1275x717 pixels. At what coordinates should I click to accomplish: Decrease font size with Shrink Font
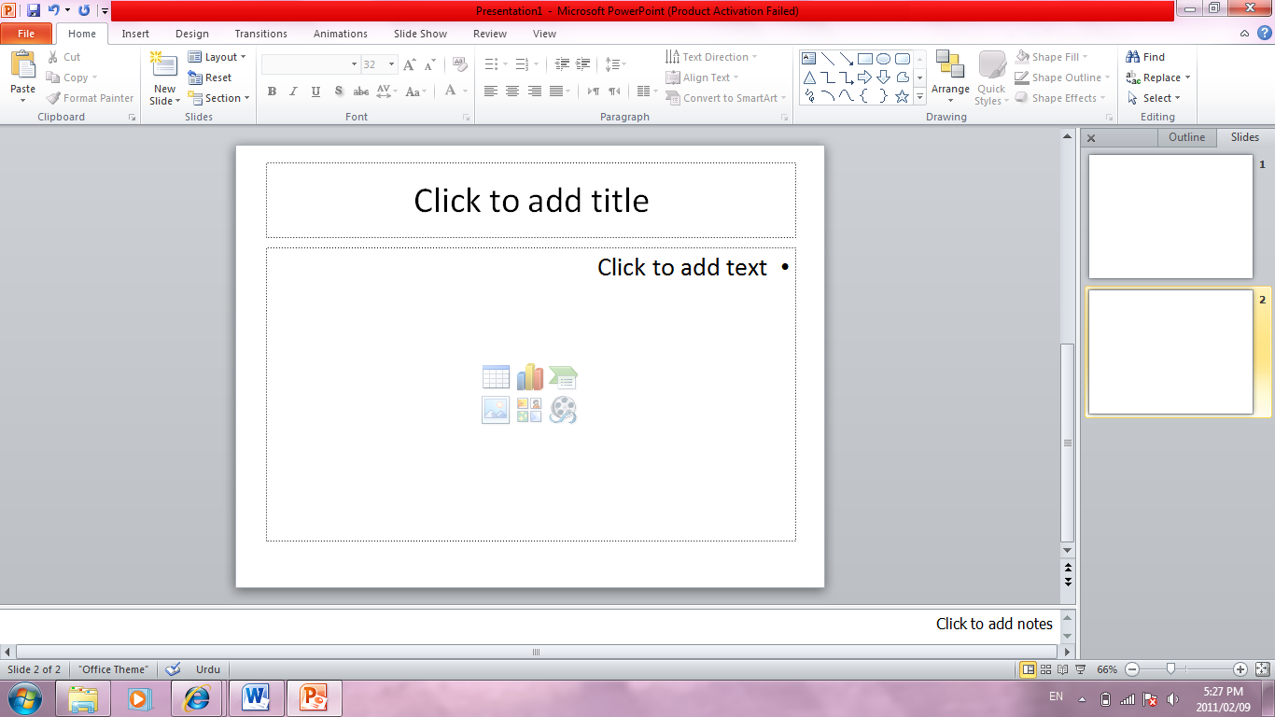[429, 64]
